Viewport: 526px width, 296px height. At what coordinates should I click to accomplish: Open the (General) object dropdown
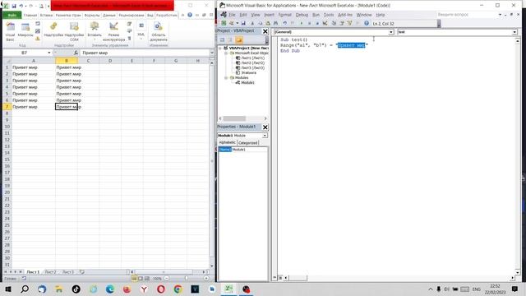391,32
